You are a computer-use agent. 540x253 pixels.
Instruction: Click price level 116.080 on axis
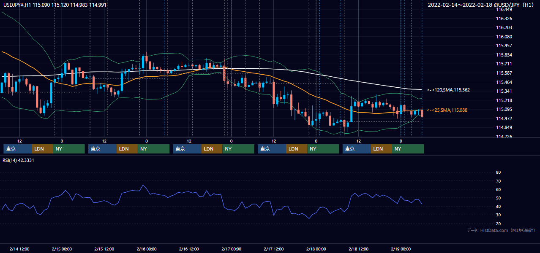(x=504, y=37)
